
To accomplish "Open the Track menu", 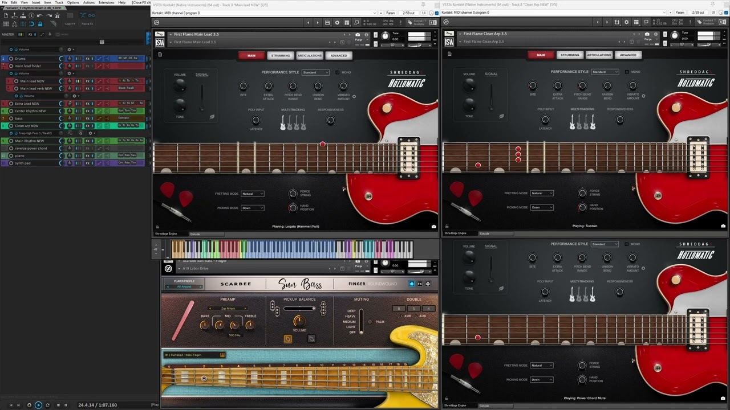I will click(59, 2).
